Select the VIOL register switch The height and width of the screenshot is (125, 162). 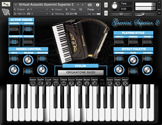102,82
